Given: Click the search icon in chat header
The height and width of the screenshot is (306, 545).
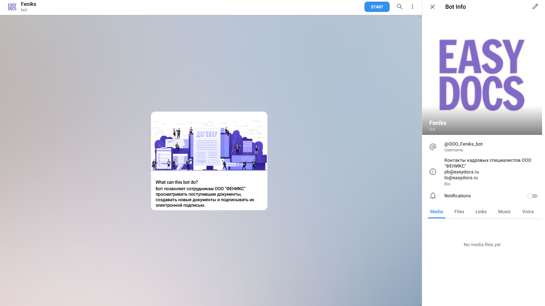Looking at the screenshot, I should pyautogui.click(x=400, y=6).
